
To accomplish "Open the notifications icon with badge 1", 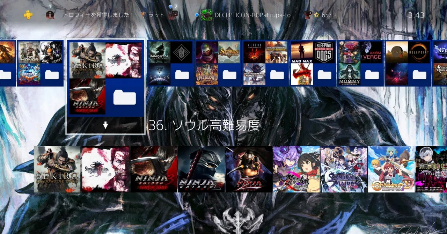I will 50,15.
